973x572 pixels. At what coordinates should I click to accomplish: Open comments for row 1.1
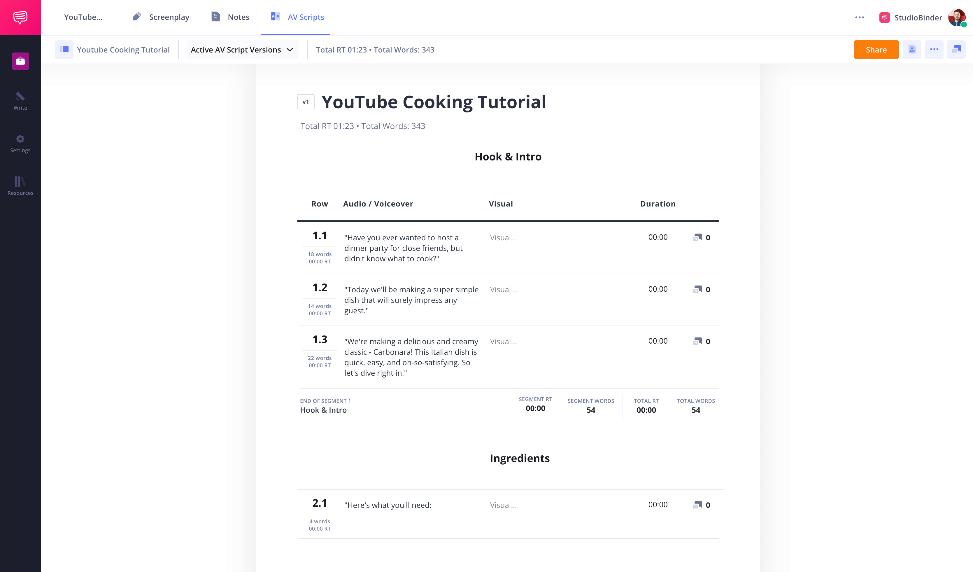[697, 237]
